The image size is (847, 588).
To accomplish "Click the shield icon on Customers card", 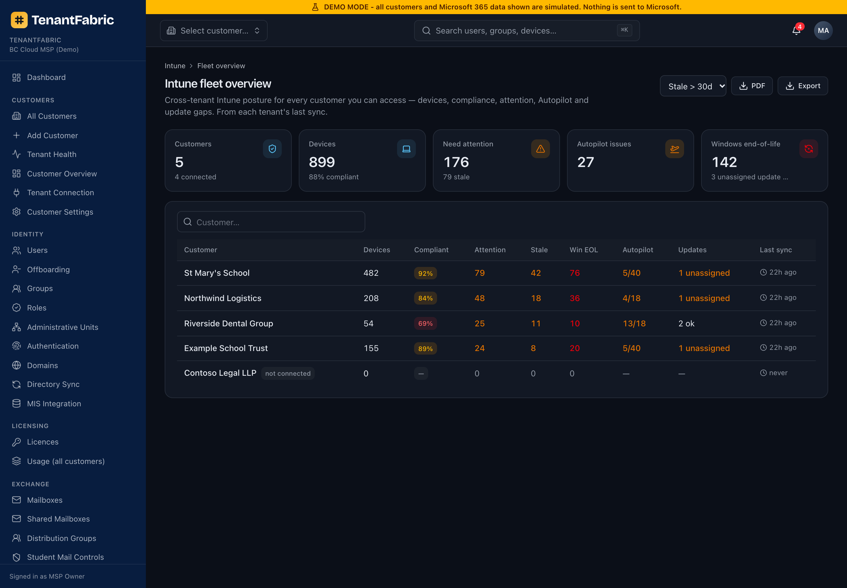I will 272,149.
